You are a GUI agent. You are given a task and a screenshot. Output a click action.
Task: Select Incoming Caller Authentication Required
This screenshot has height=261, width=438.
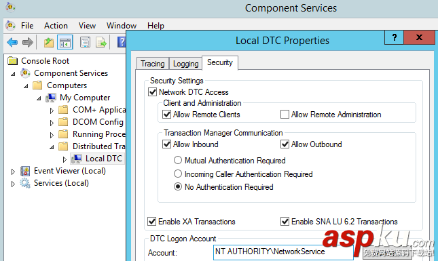pyautogui.click(x=178, y=174)
